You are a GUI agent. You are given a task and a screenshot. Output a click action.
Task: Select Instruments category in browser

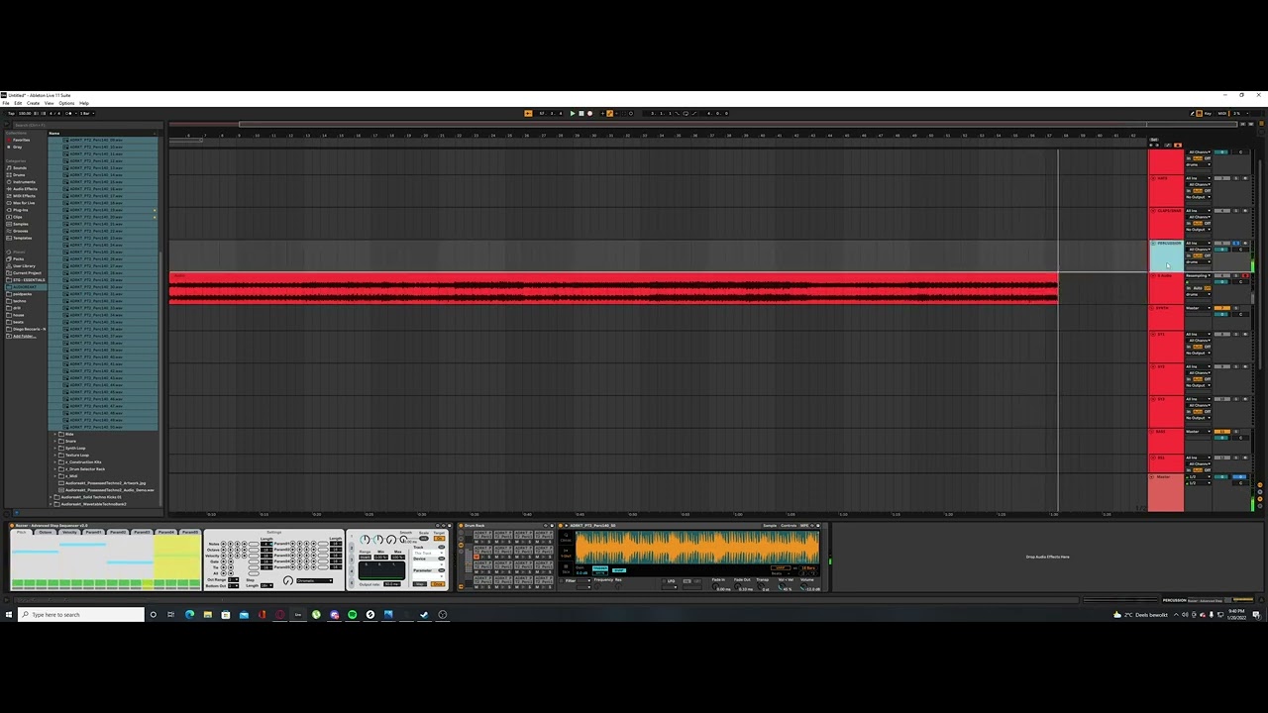coord(24,182)
